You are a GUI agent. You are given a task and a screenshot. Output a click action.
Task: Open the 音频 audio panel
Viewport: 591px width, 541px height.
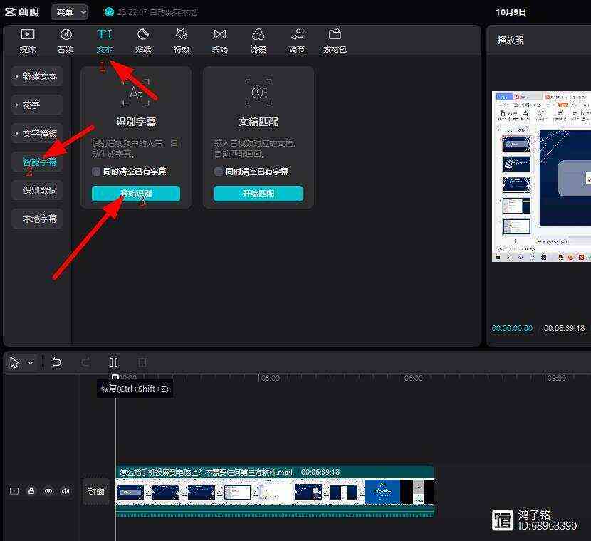[x=66, y=41]
